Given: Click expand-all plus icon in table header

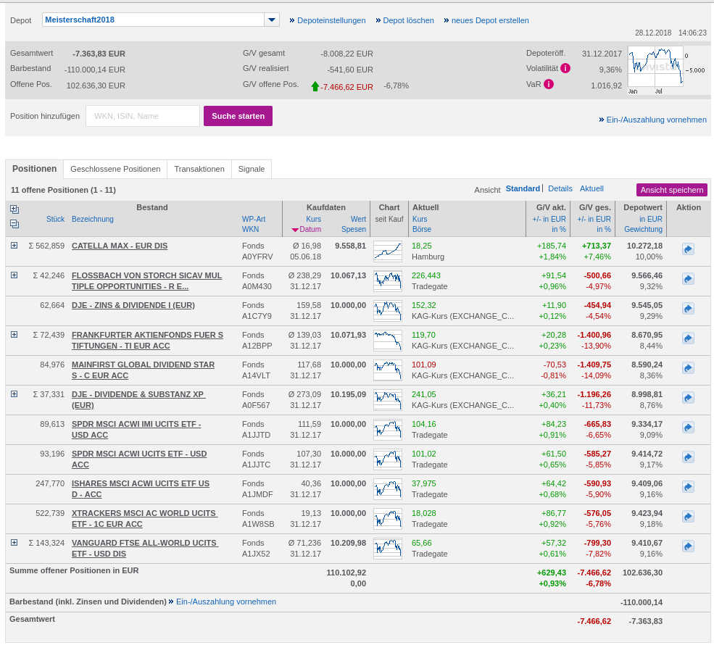Looking at the screenshot, I should (14, 209).
